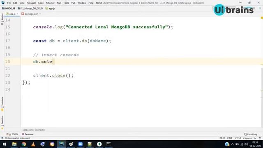Image resolution: width=263 pixels, height=148 pixels.
Task: Click the battery icon in system tray
Action: coord(237,144)
